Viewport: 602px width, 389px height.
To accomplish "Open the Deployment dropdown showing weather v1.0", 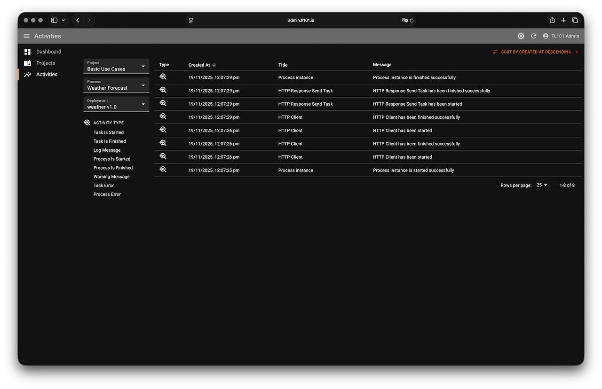I will tap(116, 104).
